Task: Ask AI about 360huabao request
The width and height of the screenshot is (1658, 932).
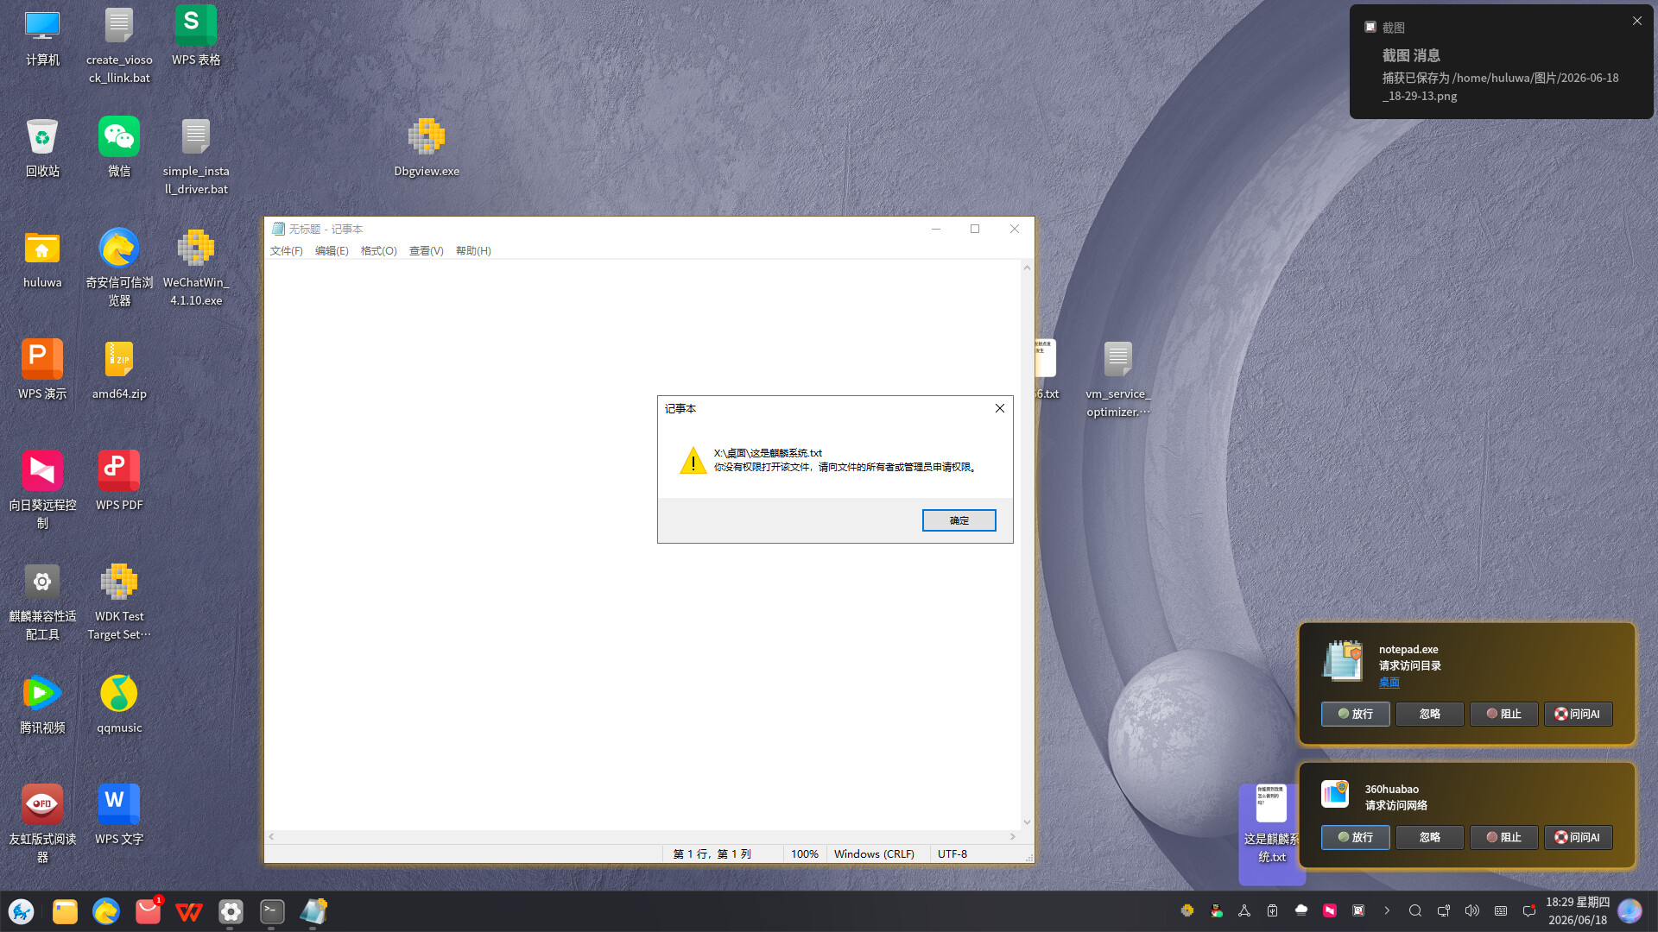Action: click(x=1578, y=837)
